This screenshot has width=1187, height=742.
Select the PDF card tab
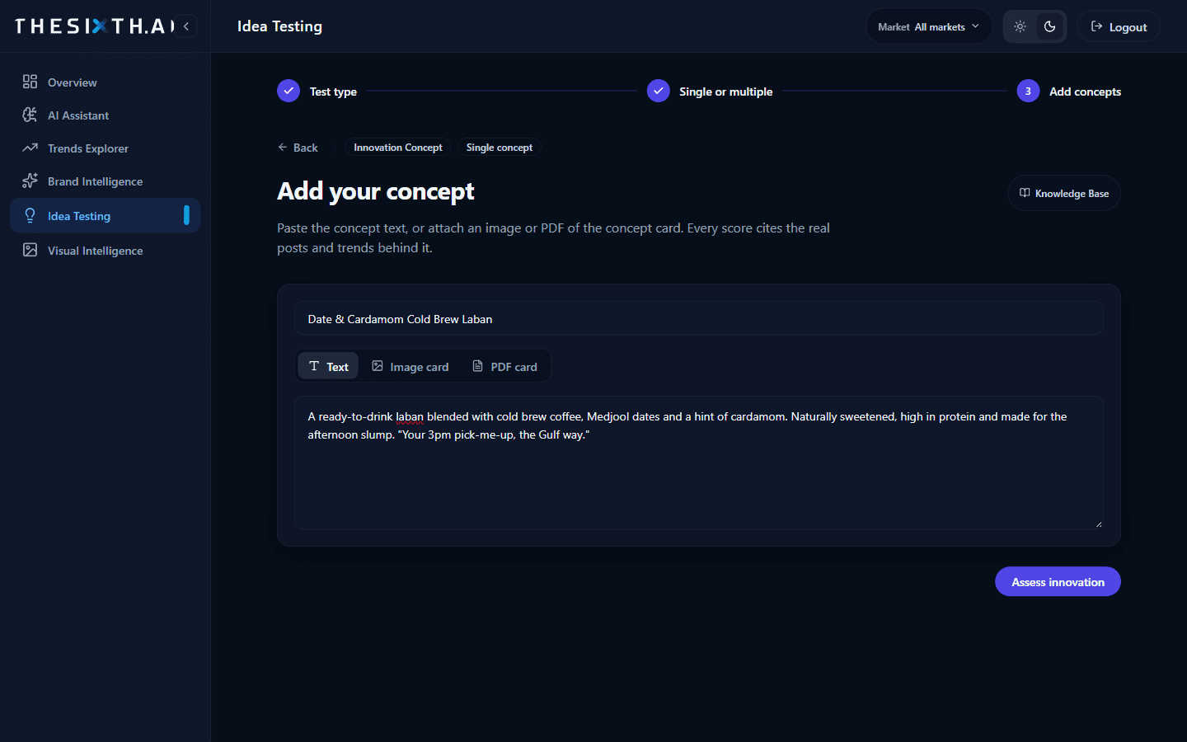tap(504, 366)
